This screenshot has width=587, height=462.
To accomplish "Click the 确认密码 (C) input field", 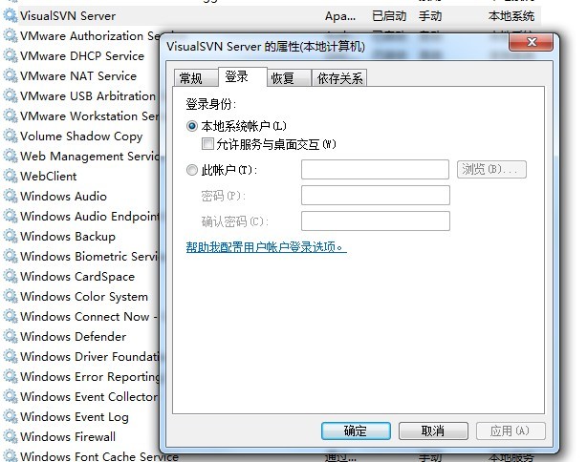I will pos(375,220).
